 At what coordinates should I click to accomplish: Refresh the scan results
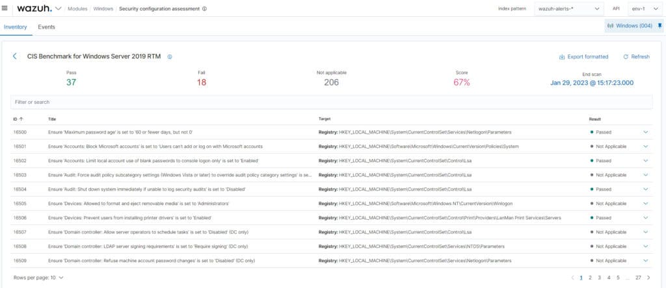tap(636, 57)
